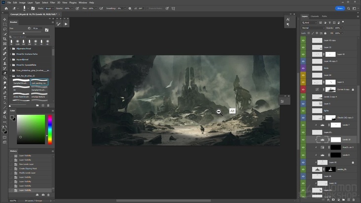Delete layer with Layers trash icon
Screen dimensions: 361x203
pos(354,200)
